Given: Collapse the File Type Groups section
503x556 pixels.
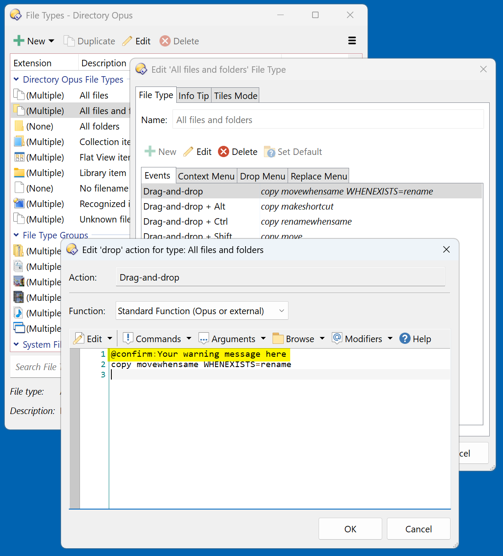Looking at the screenshot, I should coord(16,235).
